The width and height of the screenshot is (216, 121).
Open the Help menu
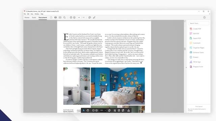pyautogui.click(x=42, y=14)
